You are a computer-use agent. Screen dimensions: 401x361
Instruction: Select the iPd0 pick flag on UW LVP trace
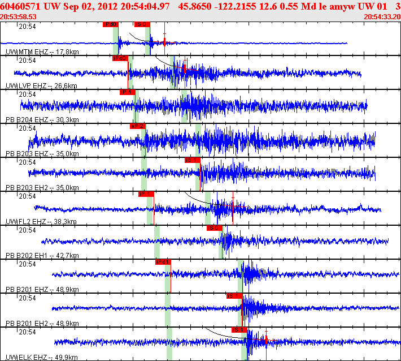[x=120, y=58]
